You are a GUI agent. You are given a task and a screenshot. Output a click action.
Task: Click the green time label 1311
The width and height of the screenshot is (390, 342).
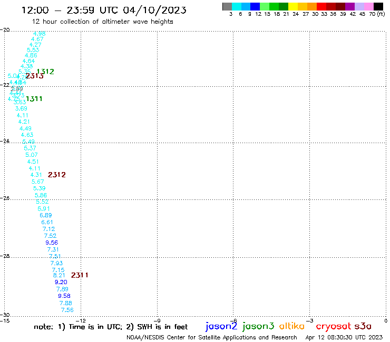[x=34, y=99]
